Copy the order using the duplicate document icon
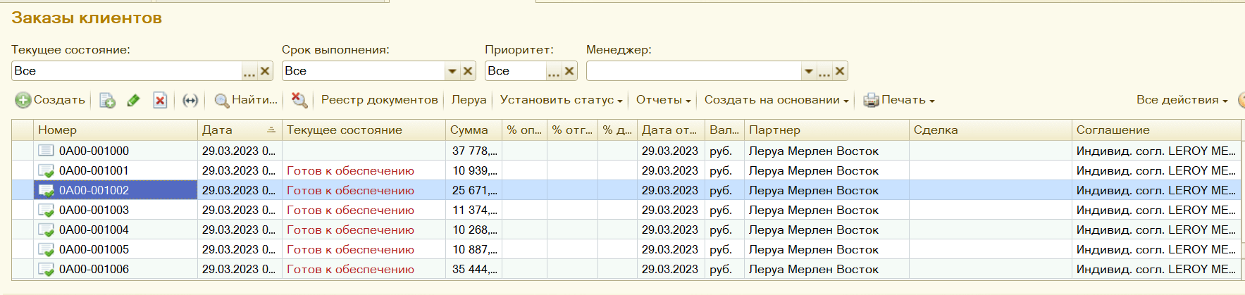The image size is (1245, 295). [107, 101]
